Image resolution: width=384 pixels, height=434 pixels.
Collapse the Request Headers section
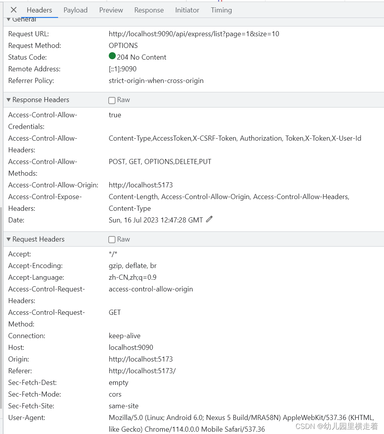[x=8, y=239]
